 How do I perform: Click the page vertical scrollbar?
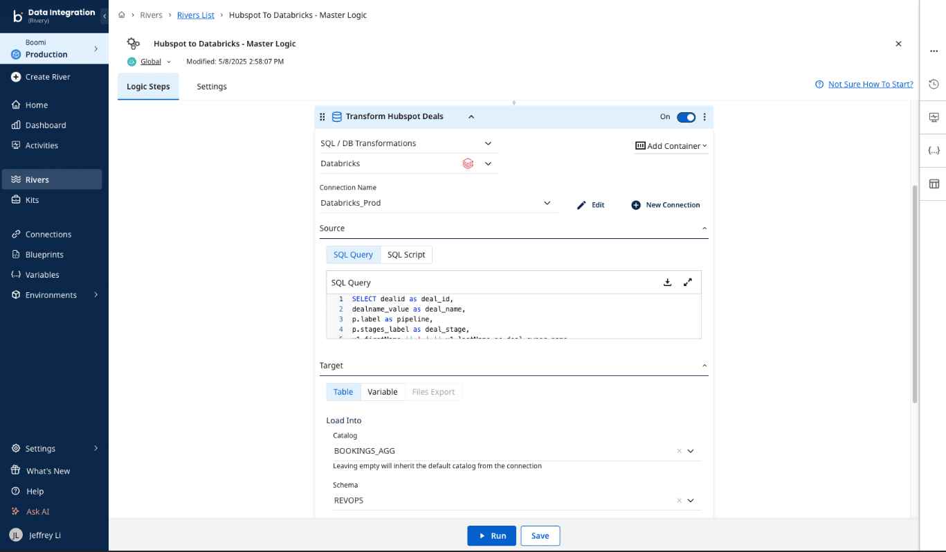pyautogui.click(x=915, y=294)
